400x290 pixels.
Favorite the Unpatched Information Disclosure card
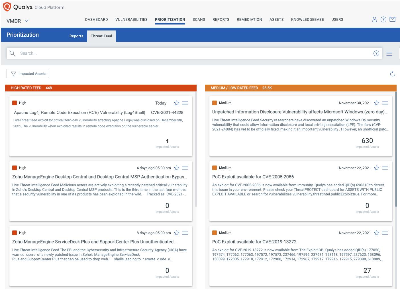point(376,103)
